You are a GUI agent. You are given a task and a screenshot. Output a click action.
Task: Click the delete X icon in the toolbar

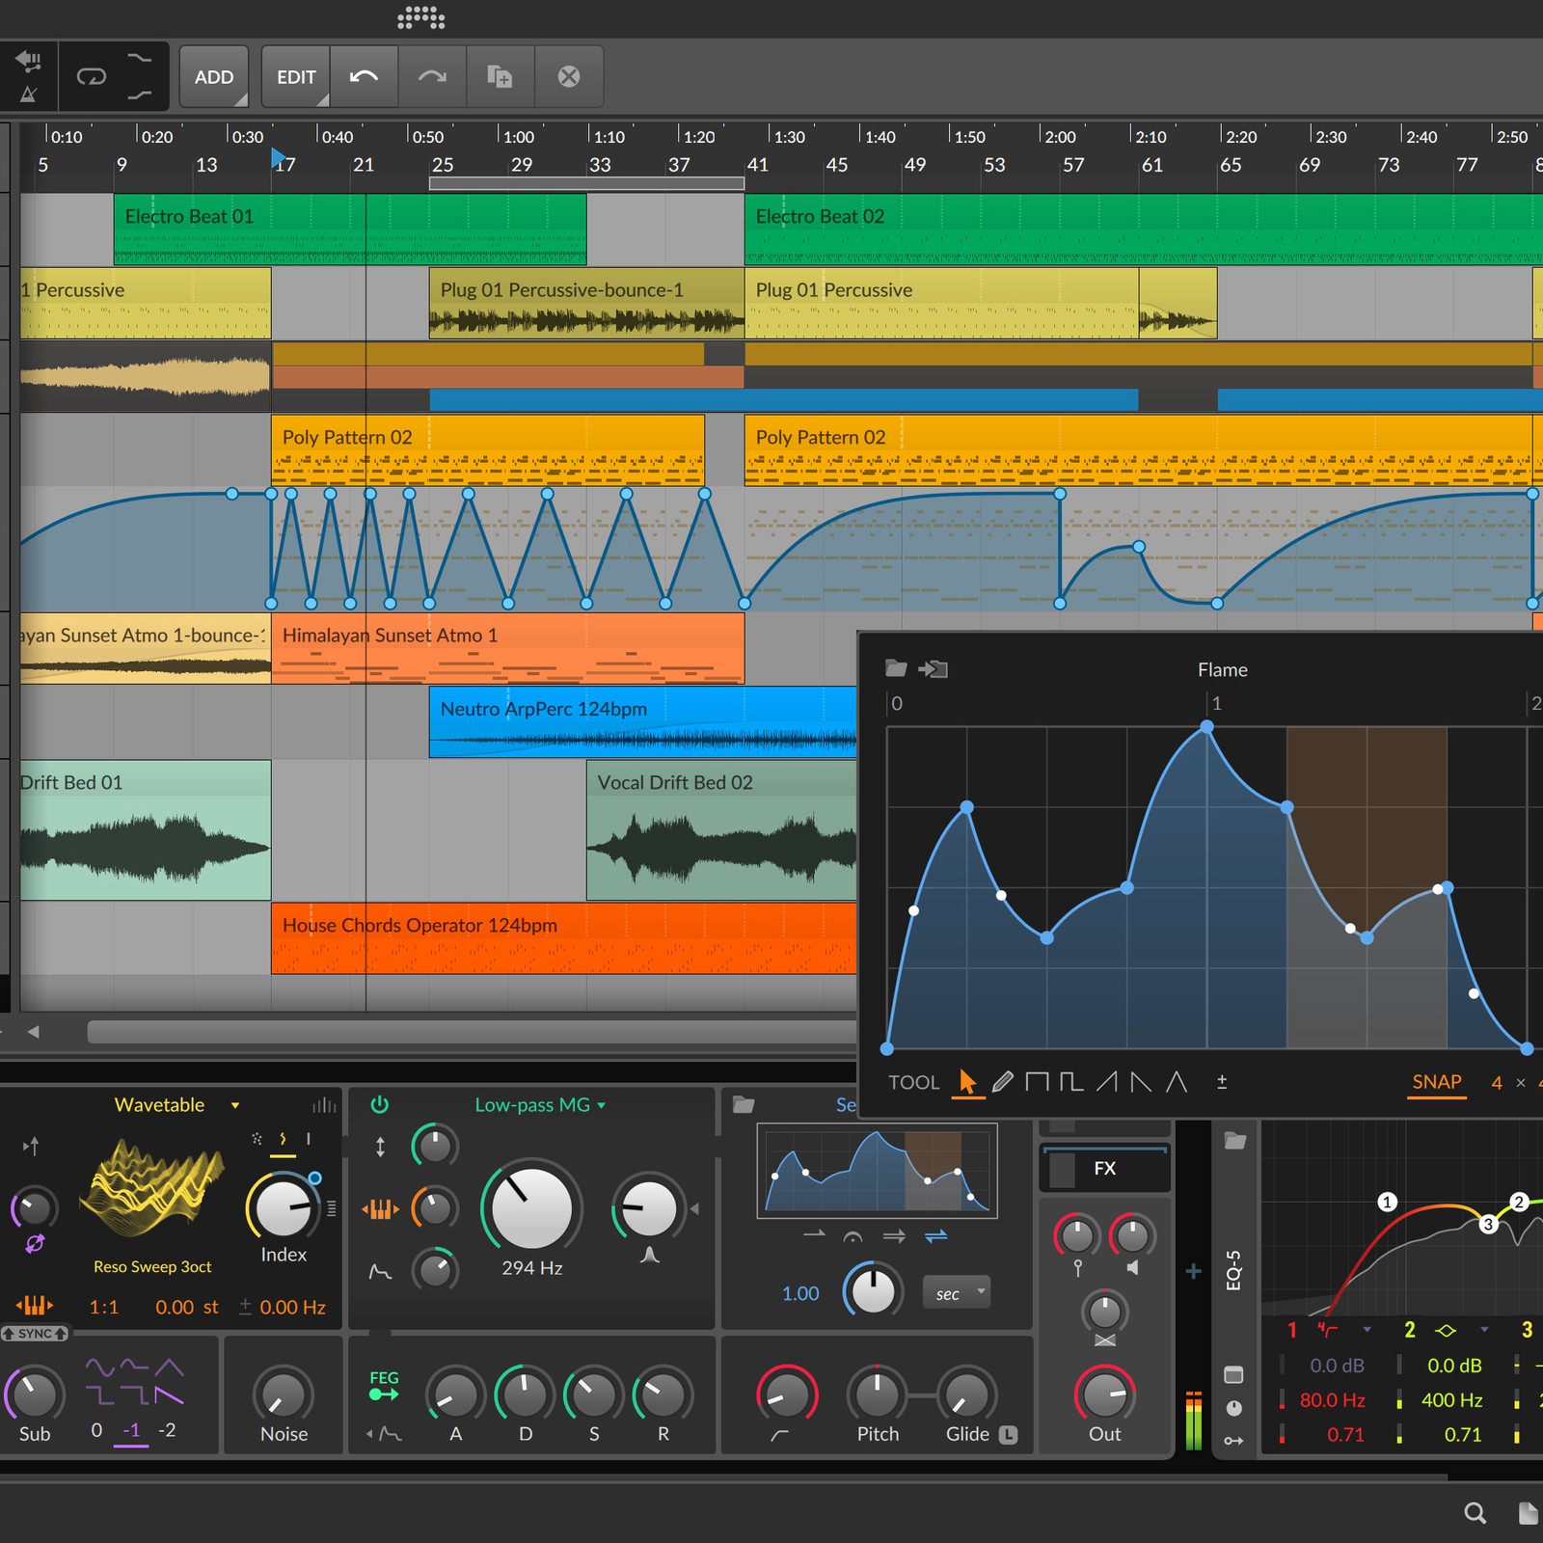tap(569, 76)
